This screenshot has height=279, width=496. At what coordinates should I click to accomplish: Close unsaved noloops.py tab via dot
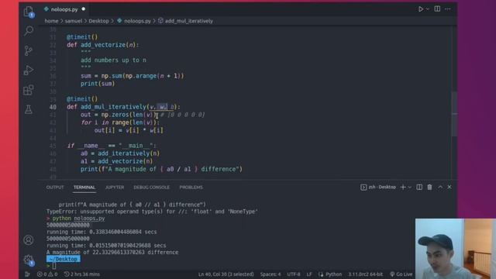84,9
